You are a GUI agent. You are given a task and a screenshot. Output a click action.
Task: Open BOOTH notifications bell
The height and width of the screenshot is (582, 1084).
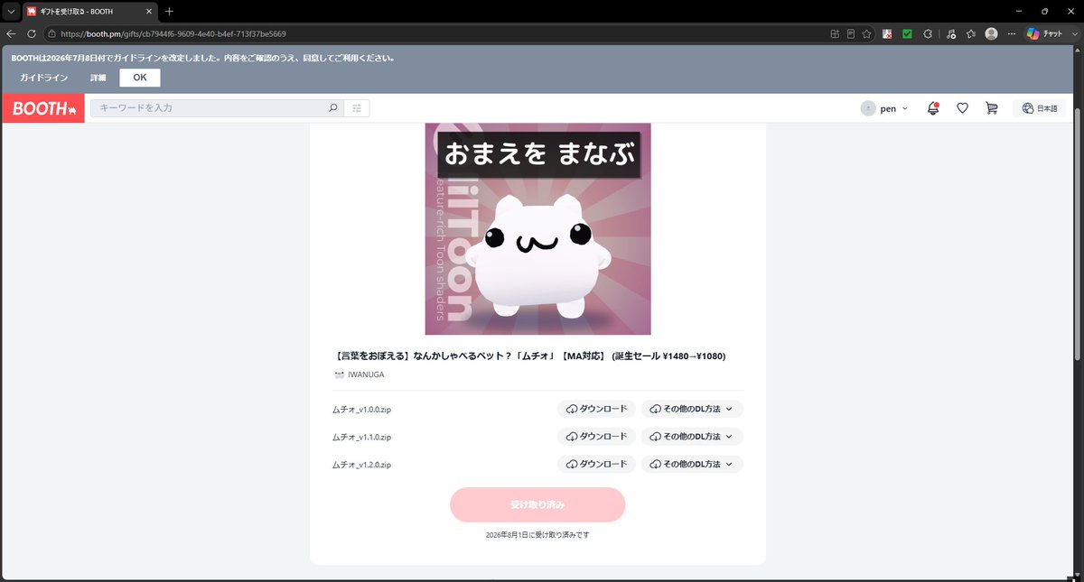pyautogui.click(x=933, y=108)
